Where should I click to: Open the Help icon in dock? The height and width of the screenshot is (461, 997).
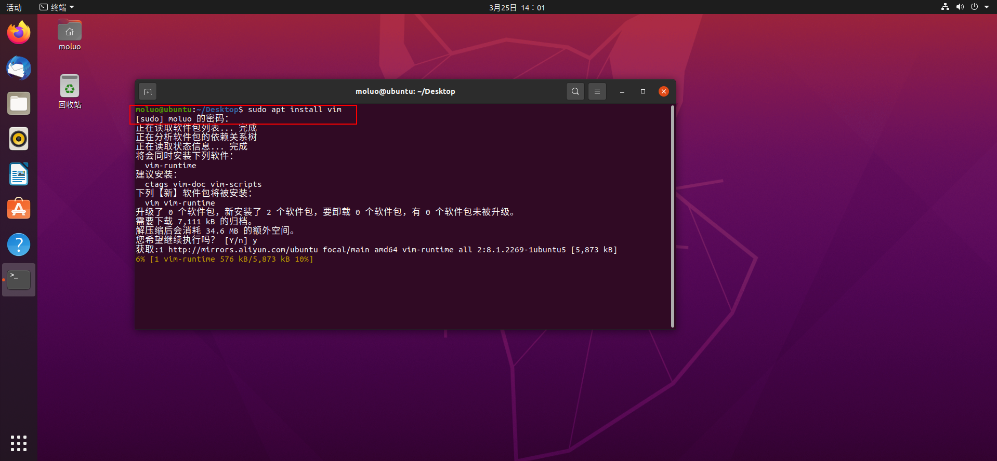(x=19, y=245)
